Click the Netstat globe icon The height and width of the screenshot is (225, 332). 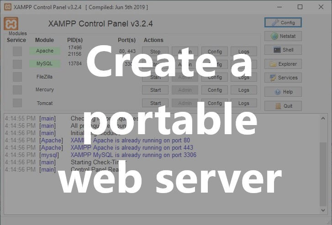(x=274, y=36)
